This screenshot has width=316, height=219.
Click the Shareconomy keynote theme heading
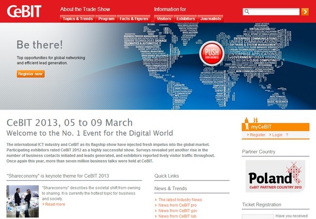[x=58, y=176]
